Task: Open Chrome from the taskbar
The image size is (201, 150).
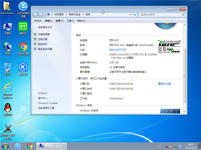Action: point(30,146)
